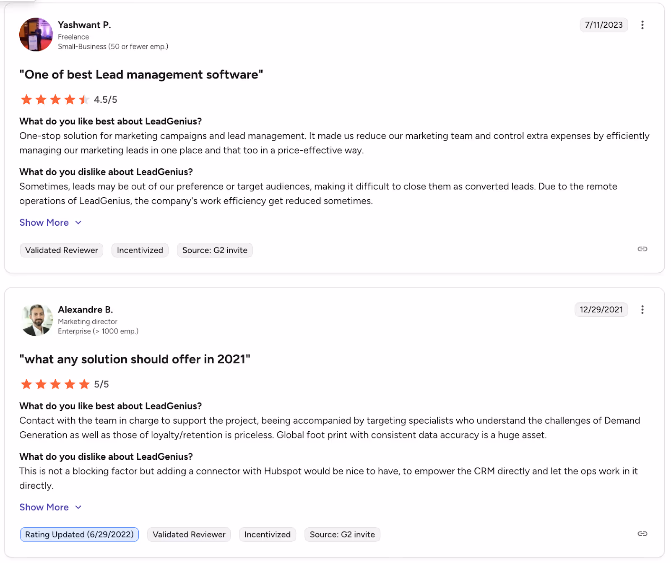Image resolution: width=671 pixels, height=563 pixels.
Task: Open the three-dot menu on Yashwant's review
Action: tap(642, 25)
